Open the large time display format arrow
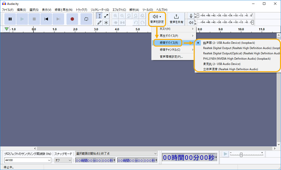 [216, 157]
